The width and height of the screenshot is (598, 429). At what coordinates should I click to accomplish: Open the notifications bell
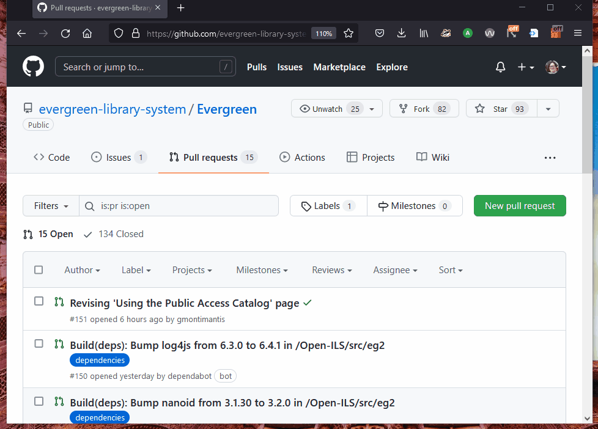point(500,67)
